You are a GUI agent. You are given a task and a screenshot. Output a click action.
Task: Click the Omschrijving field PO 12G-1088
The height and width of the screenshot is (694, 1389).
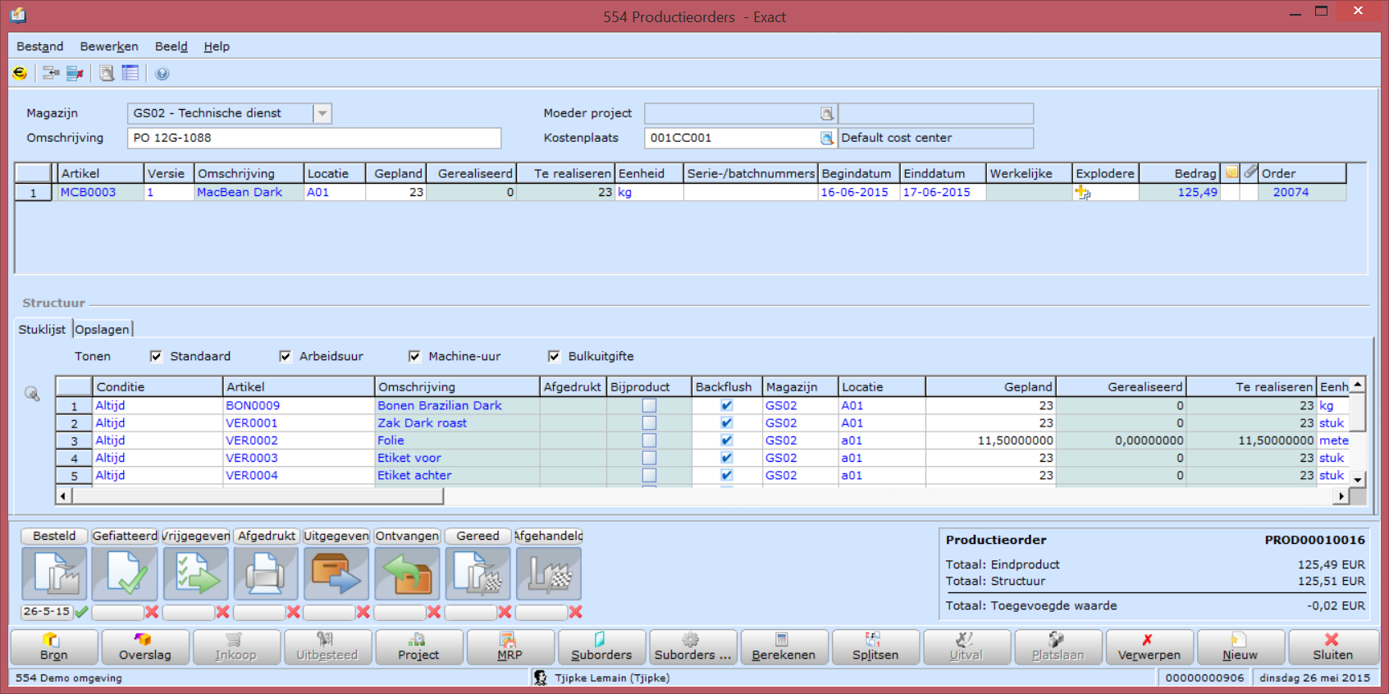pyautogui.click(x=314, y=138)
